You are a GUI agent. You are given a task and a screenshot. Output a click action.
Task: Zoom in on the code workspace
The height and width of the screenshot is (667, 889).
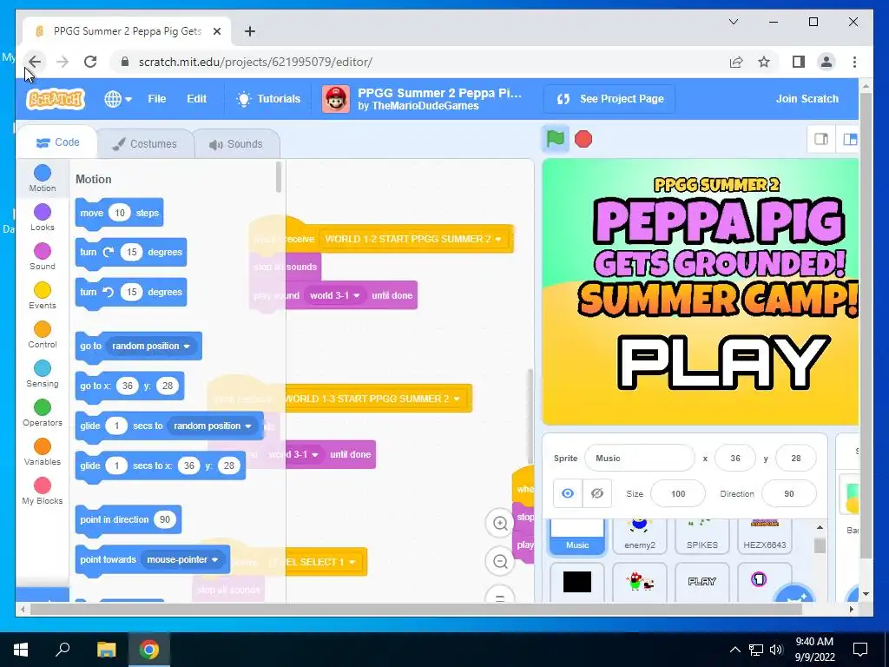[x=500, y=523]
